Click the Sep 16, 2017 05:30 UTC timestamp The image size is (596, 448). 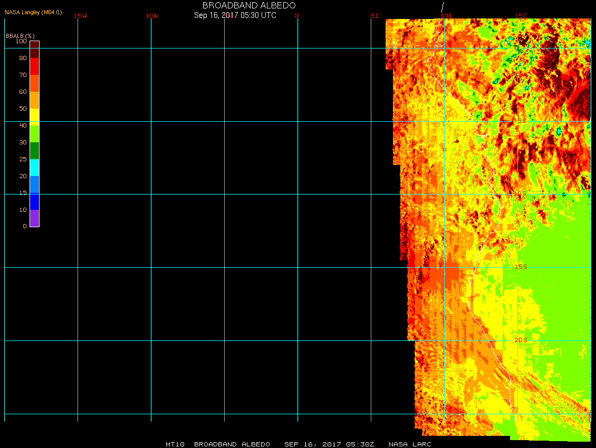coord(235,15)
